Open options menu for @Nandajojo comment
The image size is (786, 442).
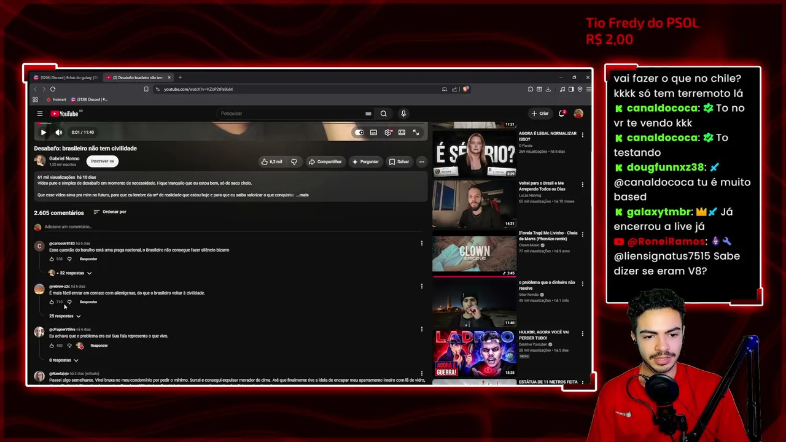tap(422, 373)
